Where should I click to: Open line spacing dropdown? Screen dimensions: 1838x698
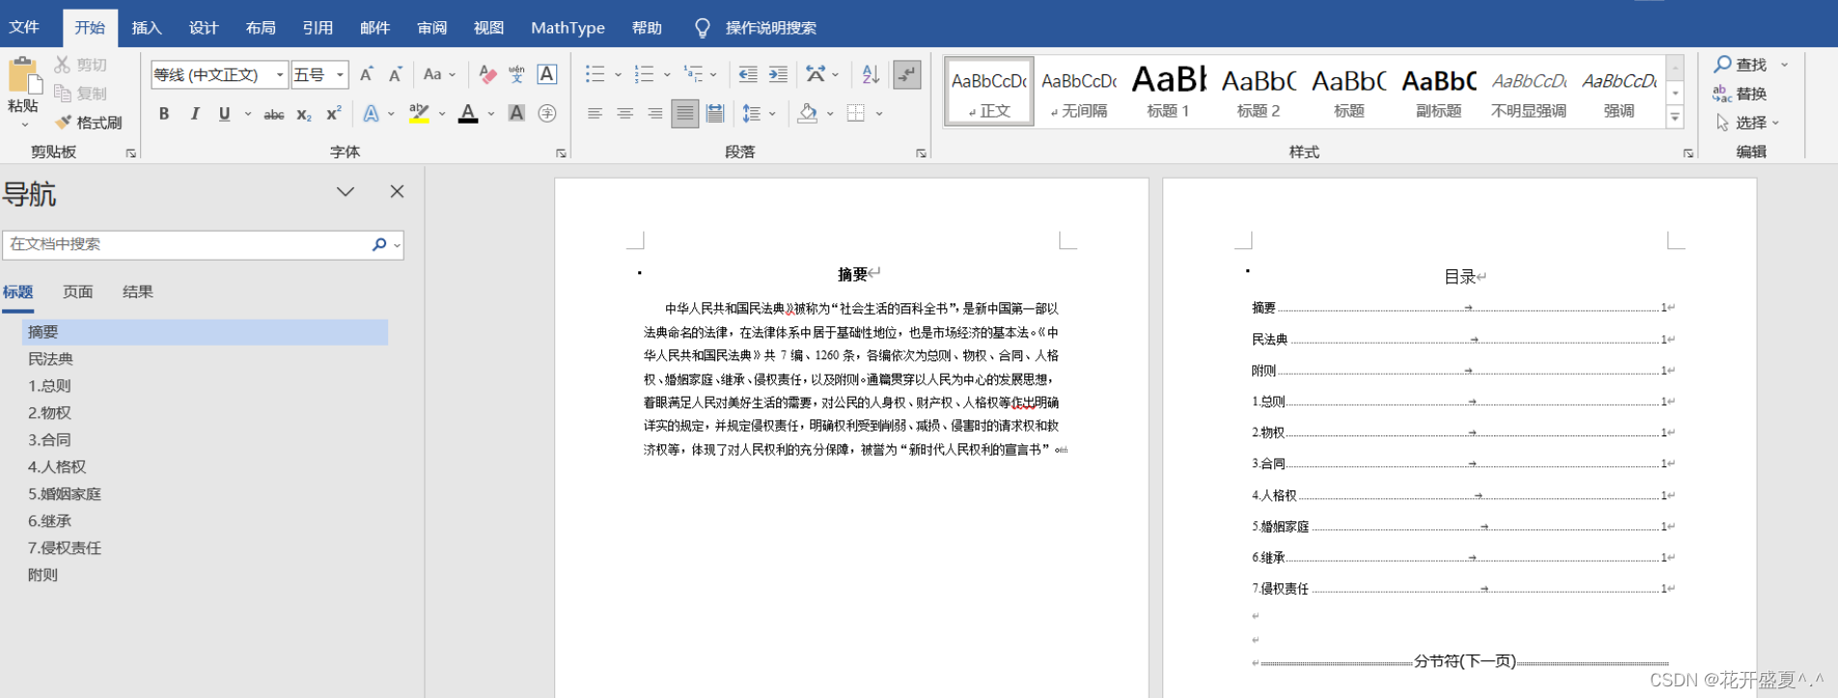coord(759,114)
